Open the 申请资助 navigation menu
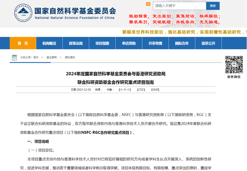The height and width of the screenshot is (171, 247). (x=129, y=43)
